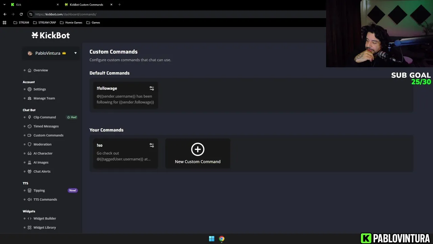Click the New! badge next to Tipping
This screenshot has width=433, height=244.
(x=73, y=190)
